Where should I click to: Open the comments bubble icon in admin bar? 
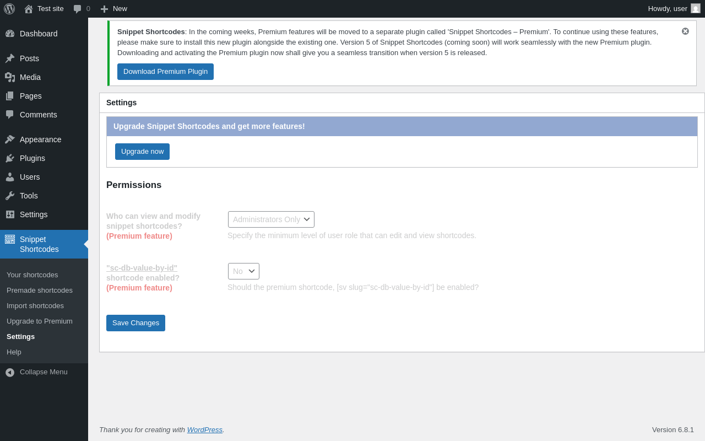[x=78, y=9]
